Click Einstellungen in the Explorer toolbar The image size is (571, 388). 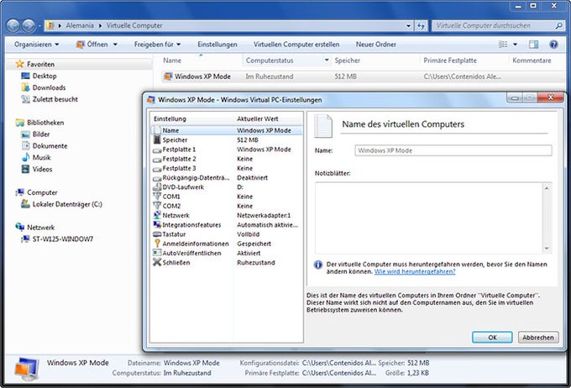coord(217,45)
